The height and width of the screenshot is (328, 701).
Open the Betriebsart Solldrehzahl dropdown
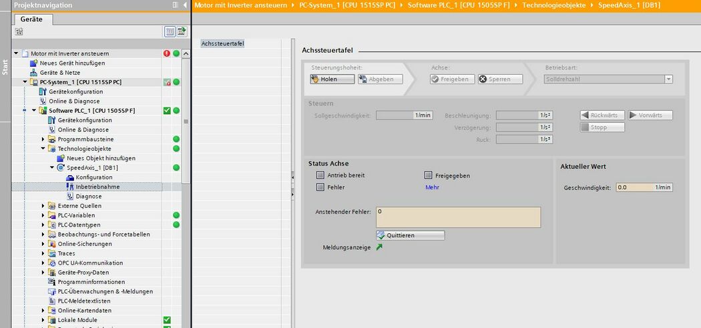(668, 79)
